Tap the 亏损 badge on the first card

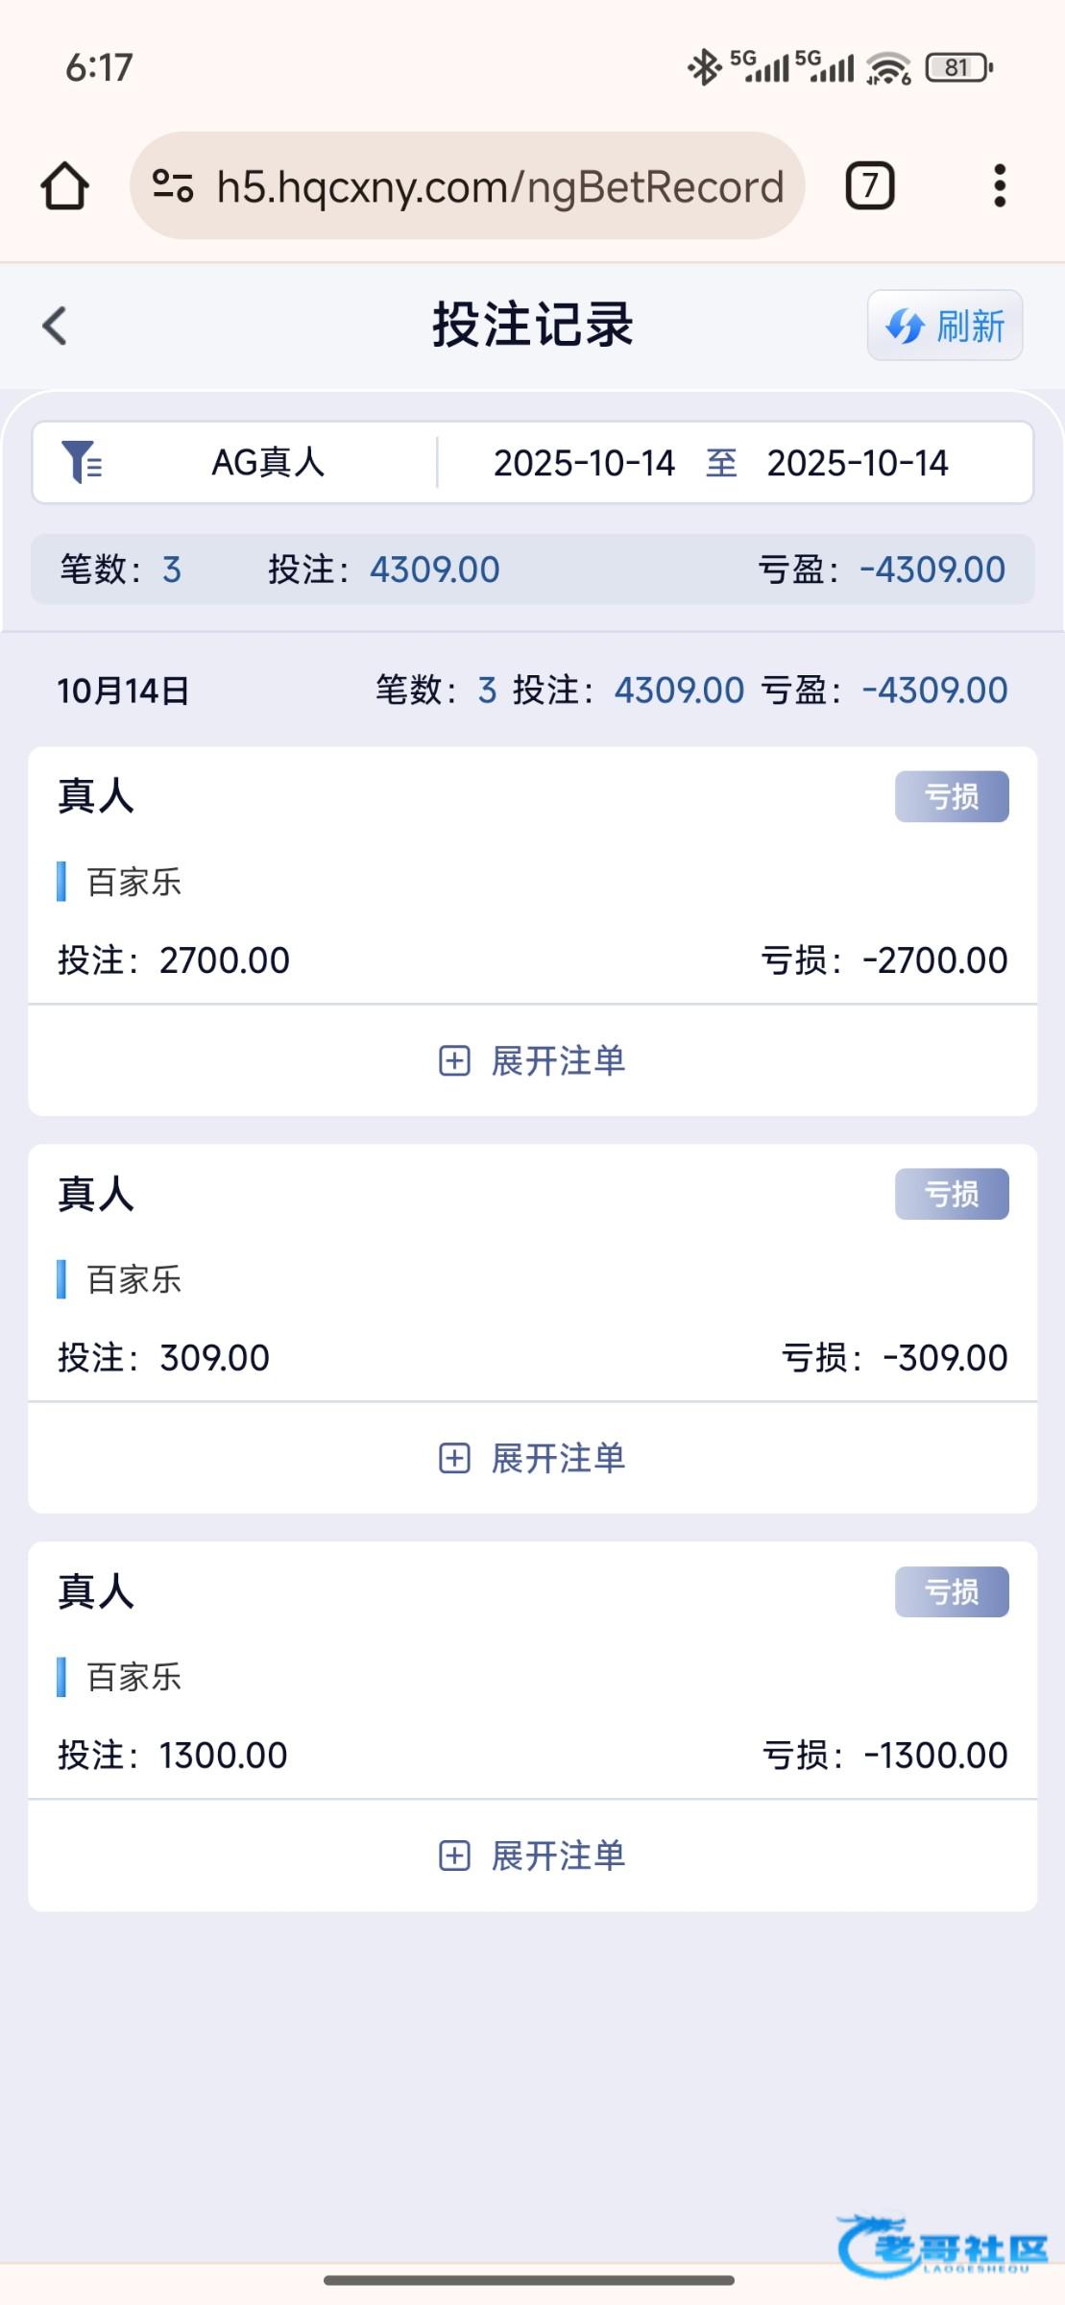click(951, 796)
